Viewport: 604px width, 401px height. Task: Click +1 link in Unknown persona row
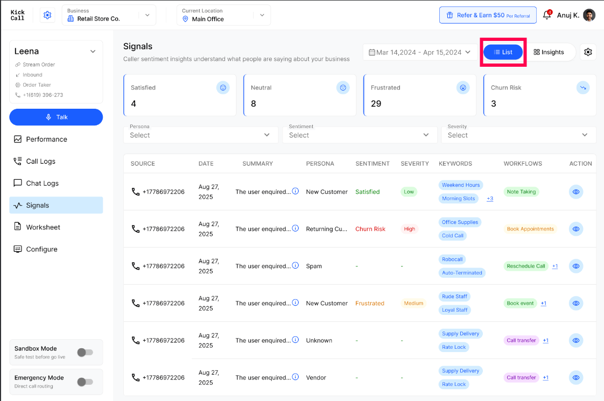click(x=545, y=341)
